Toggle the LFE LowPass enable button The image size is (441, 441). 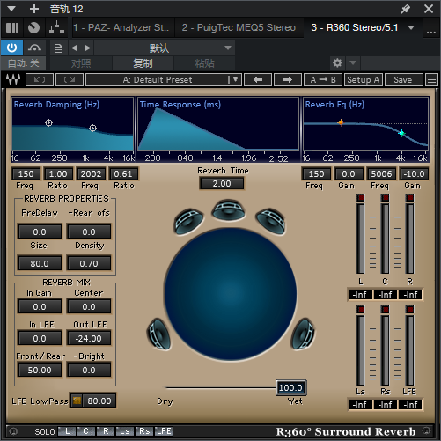point(77,401)
